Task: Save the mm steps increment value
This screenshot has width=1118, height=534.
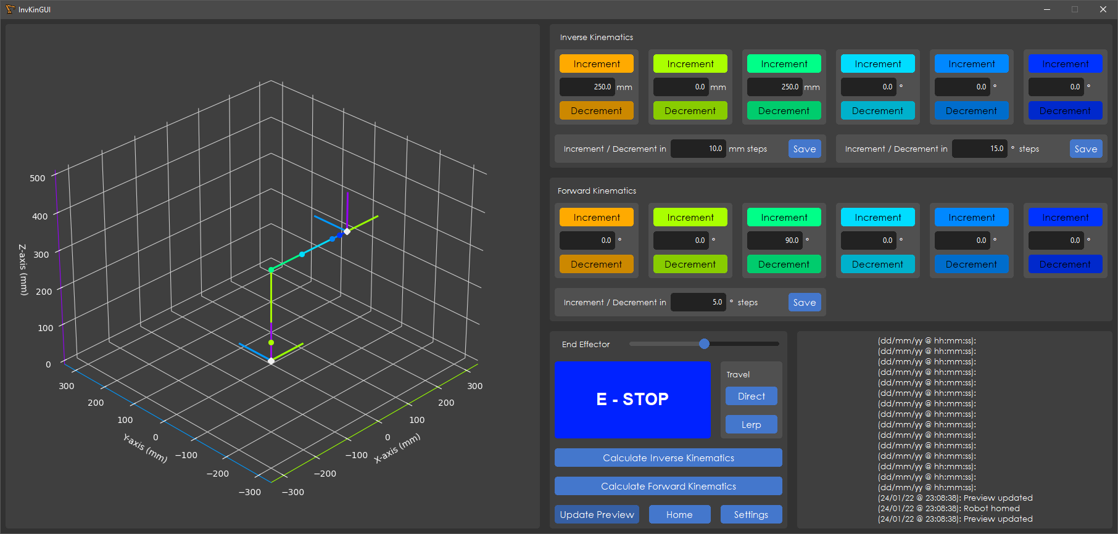Action: tap(805, 149)
